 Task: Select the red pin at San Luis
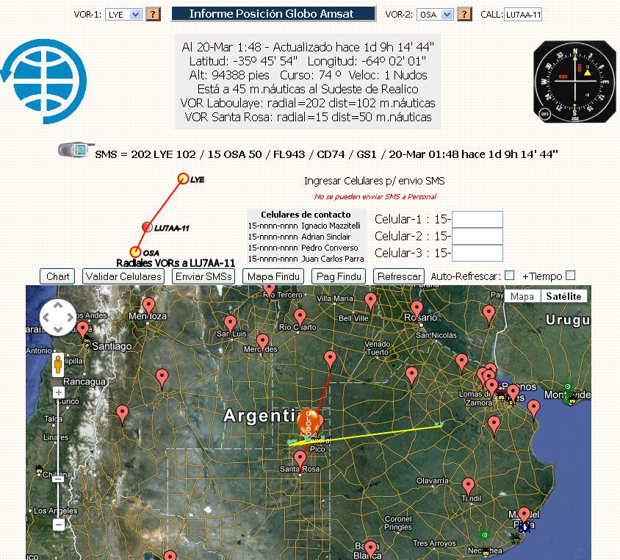(x=230, y=324)
